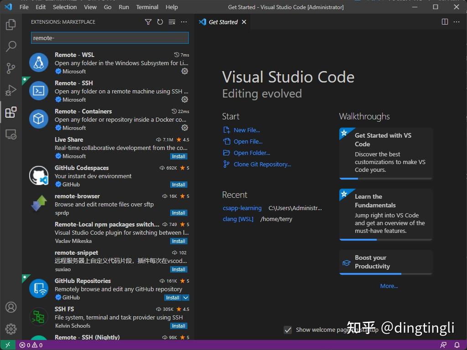The image size is (467, 350).
Task: Install the GitHub Repositories extension
Action: click(173, 298)
